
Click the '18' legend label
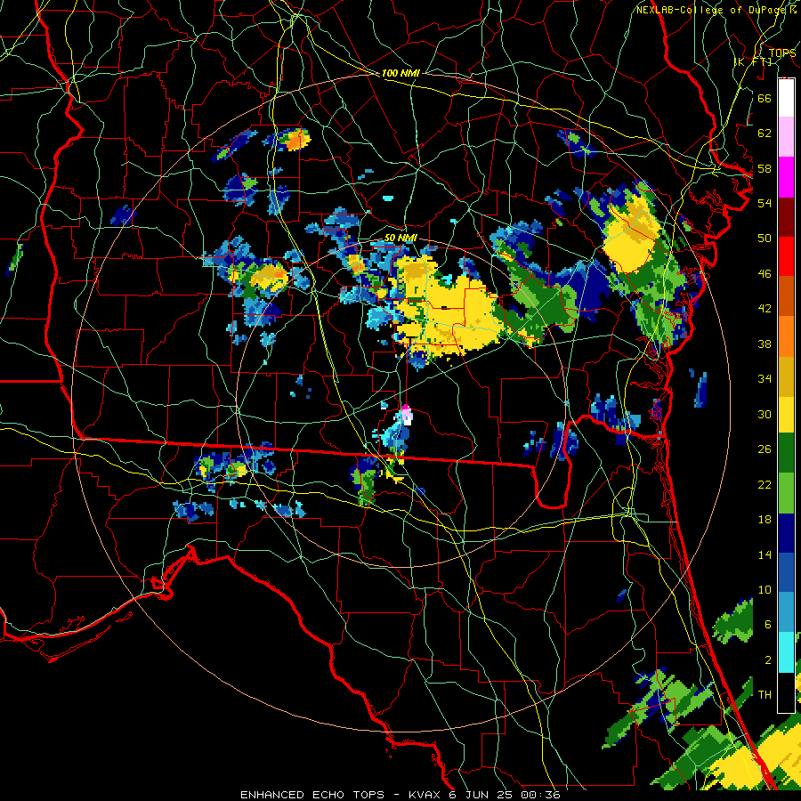[765, 520]
